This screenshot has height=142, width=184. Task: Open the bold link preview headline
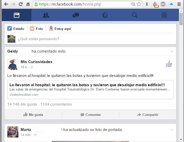[x=87, y=85]
